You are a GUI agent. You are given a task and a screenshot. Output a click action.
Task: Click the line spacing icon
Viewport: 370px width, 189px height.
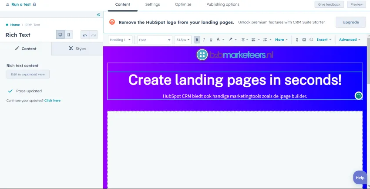coord(265,40)
